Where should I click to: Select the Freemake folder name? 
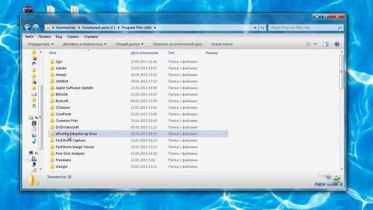[x=64, y=160]
